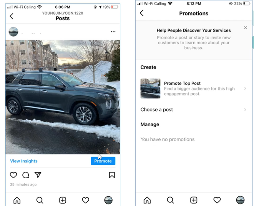254x206 pixels.
Task: Create new post in left phone
Action: pos(63,200)
